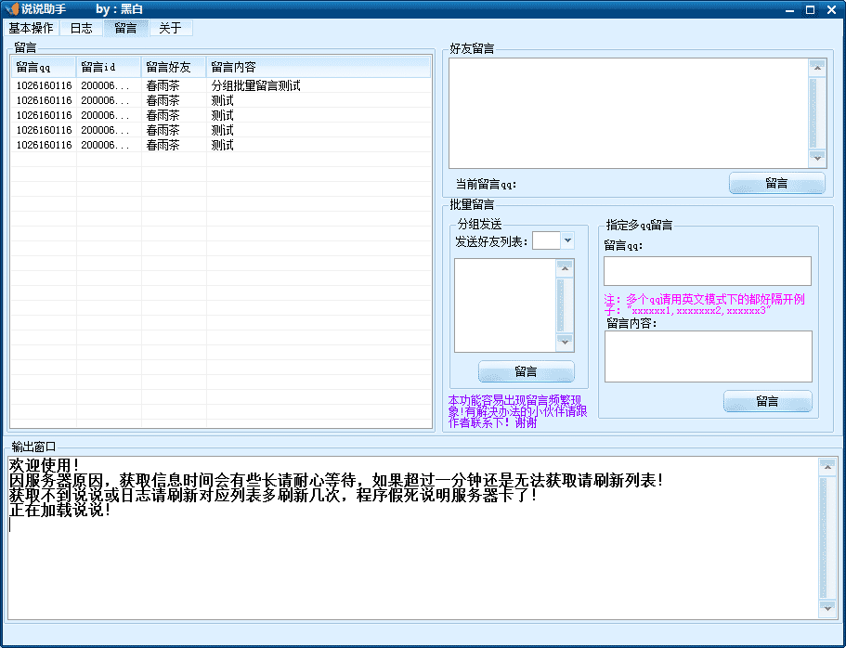Select the row containing 分组批量留言测试
The image size is (846, 648).
pyautogui.click(x=223, y=85)
